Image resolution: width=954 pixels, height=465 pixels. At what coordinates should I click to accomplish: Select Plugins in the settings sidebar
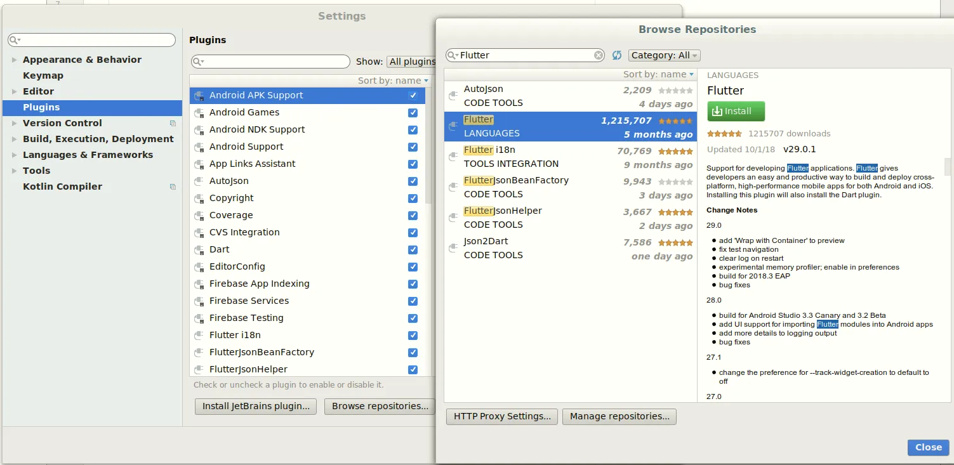[x=92, y=107]
